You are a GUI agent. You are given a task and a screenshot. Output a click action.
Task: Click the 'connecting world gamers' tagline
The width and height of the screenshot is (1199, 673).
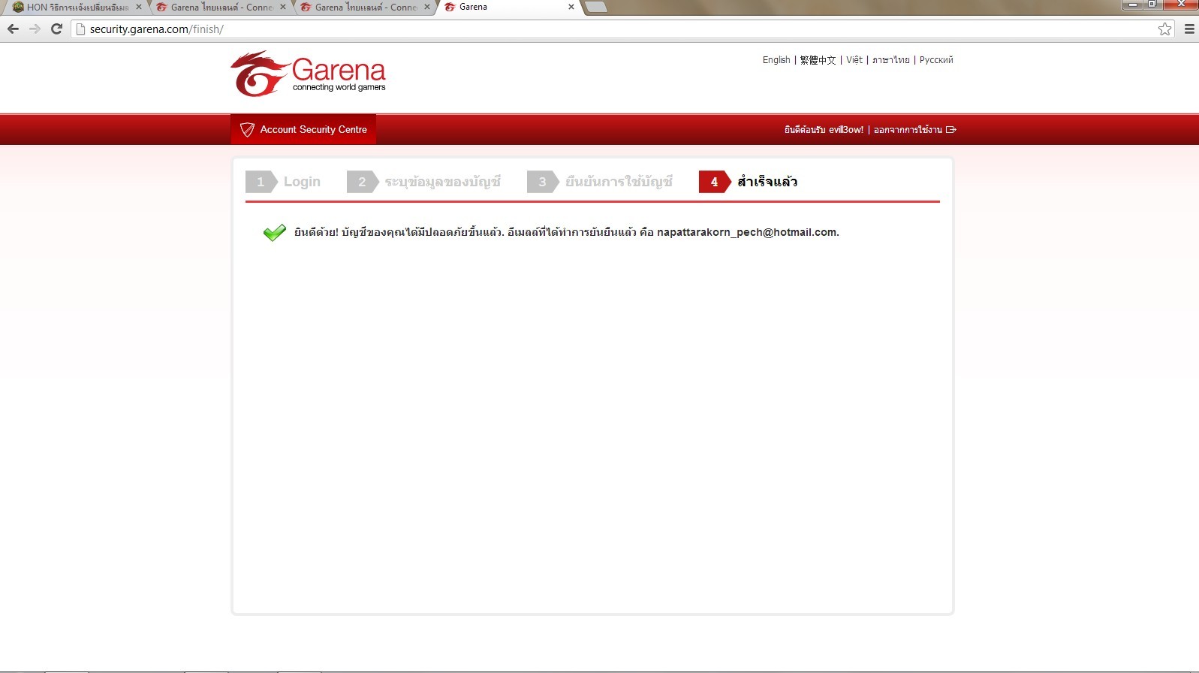339,87
